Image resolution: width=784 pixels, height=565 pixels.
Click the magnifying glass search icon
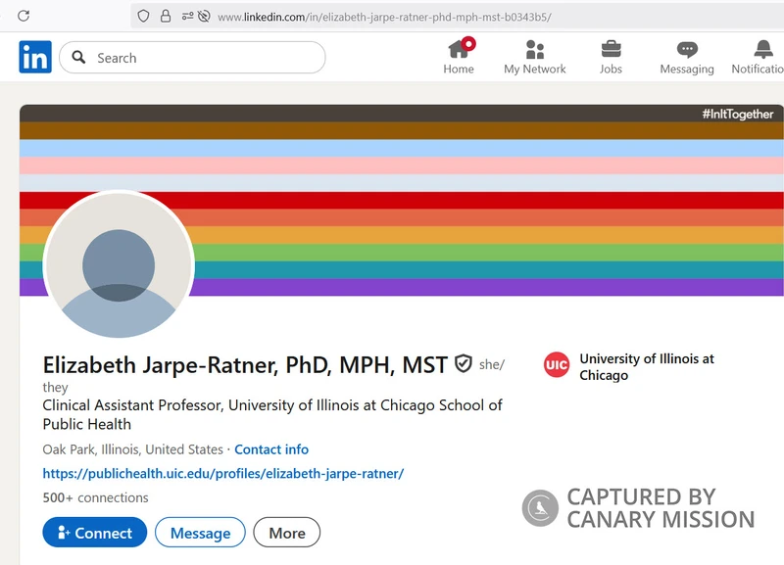click(x=78, y=57)
